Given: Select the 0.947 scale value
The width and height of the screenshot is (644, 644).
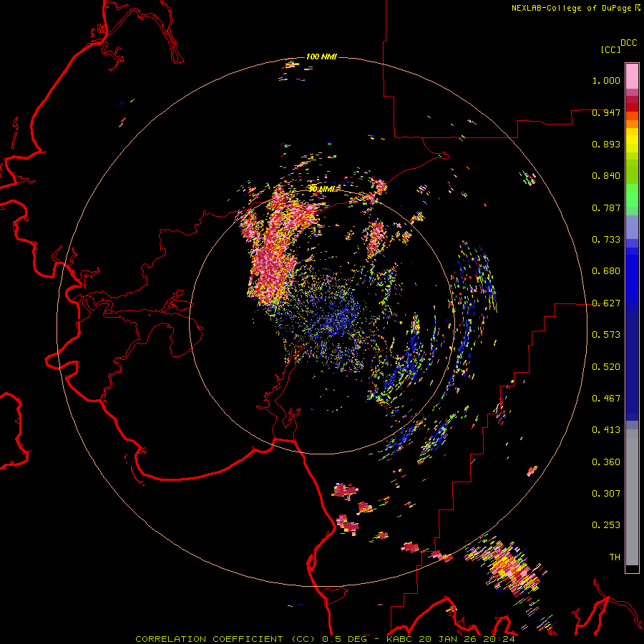Looking at the screenshot, I should (606, 112).
